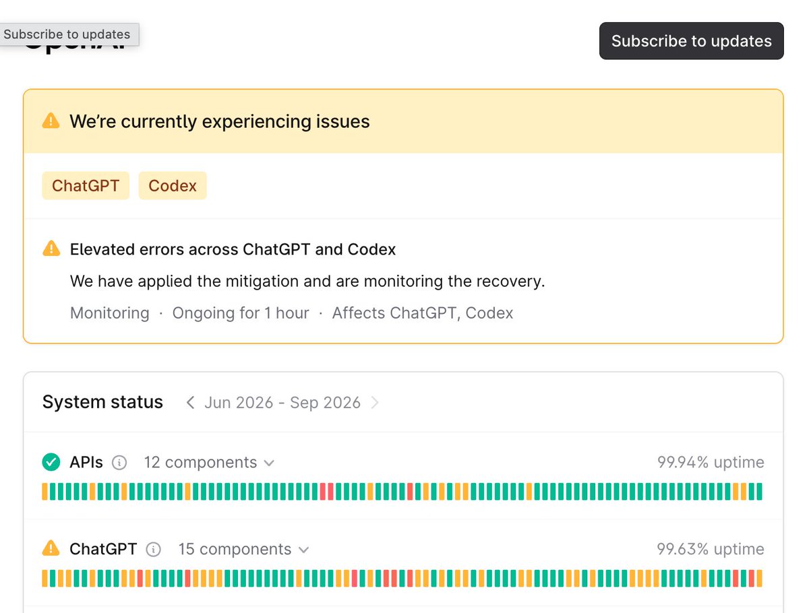Click the Ongoing for 1 hour text

point(241,313)
